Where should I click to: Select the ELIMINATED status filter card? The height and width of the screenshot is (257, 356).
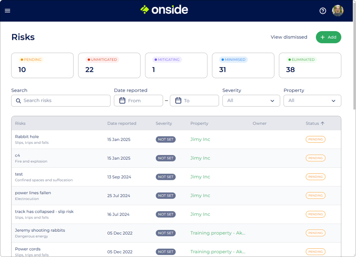[x=310, y=65]
